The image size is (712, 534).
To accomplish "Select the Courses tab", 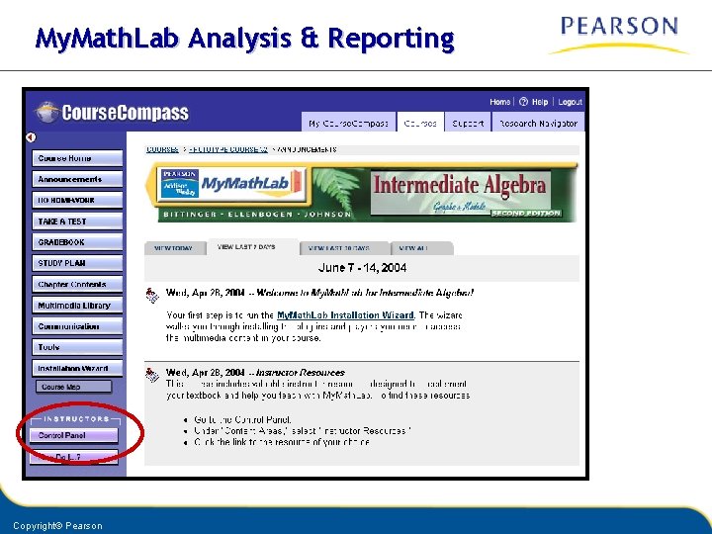I will point(420,123).
